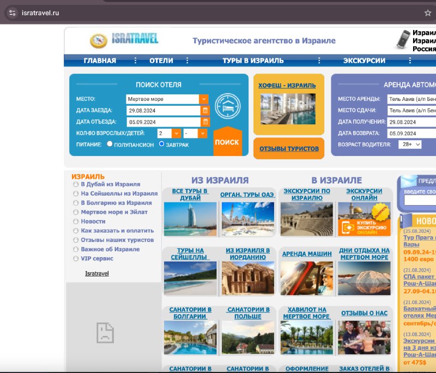Open sidebar link В Дубай из Израиля
Screen dimensions: 436x373
tap(111, 184)
